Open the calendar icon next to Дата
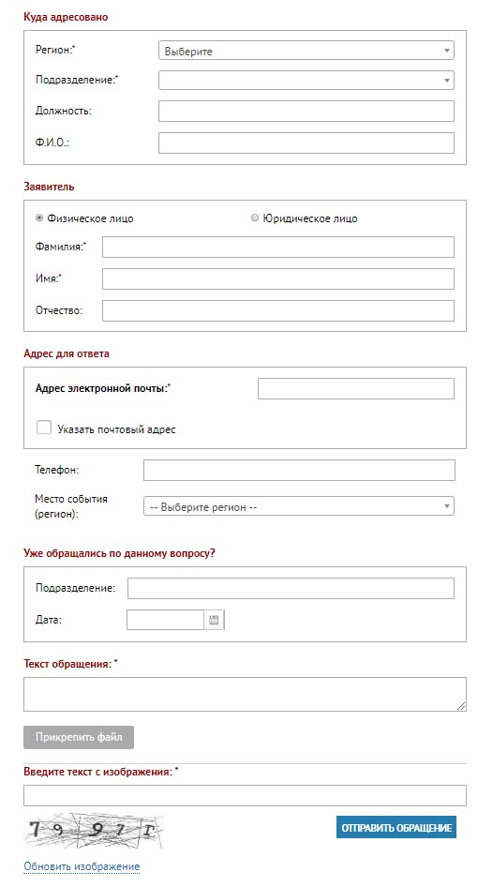This screenshot has width=478, height=887. point(214,620)
